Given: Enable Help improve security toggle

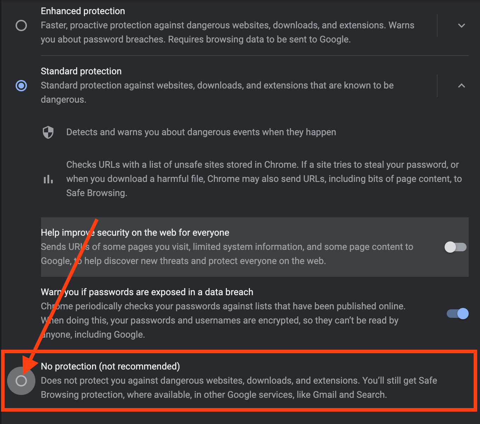Looking at the screenshot, I should tap(456, 247).
